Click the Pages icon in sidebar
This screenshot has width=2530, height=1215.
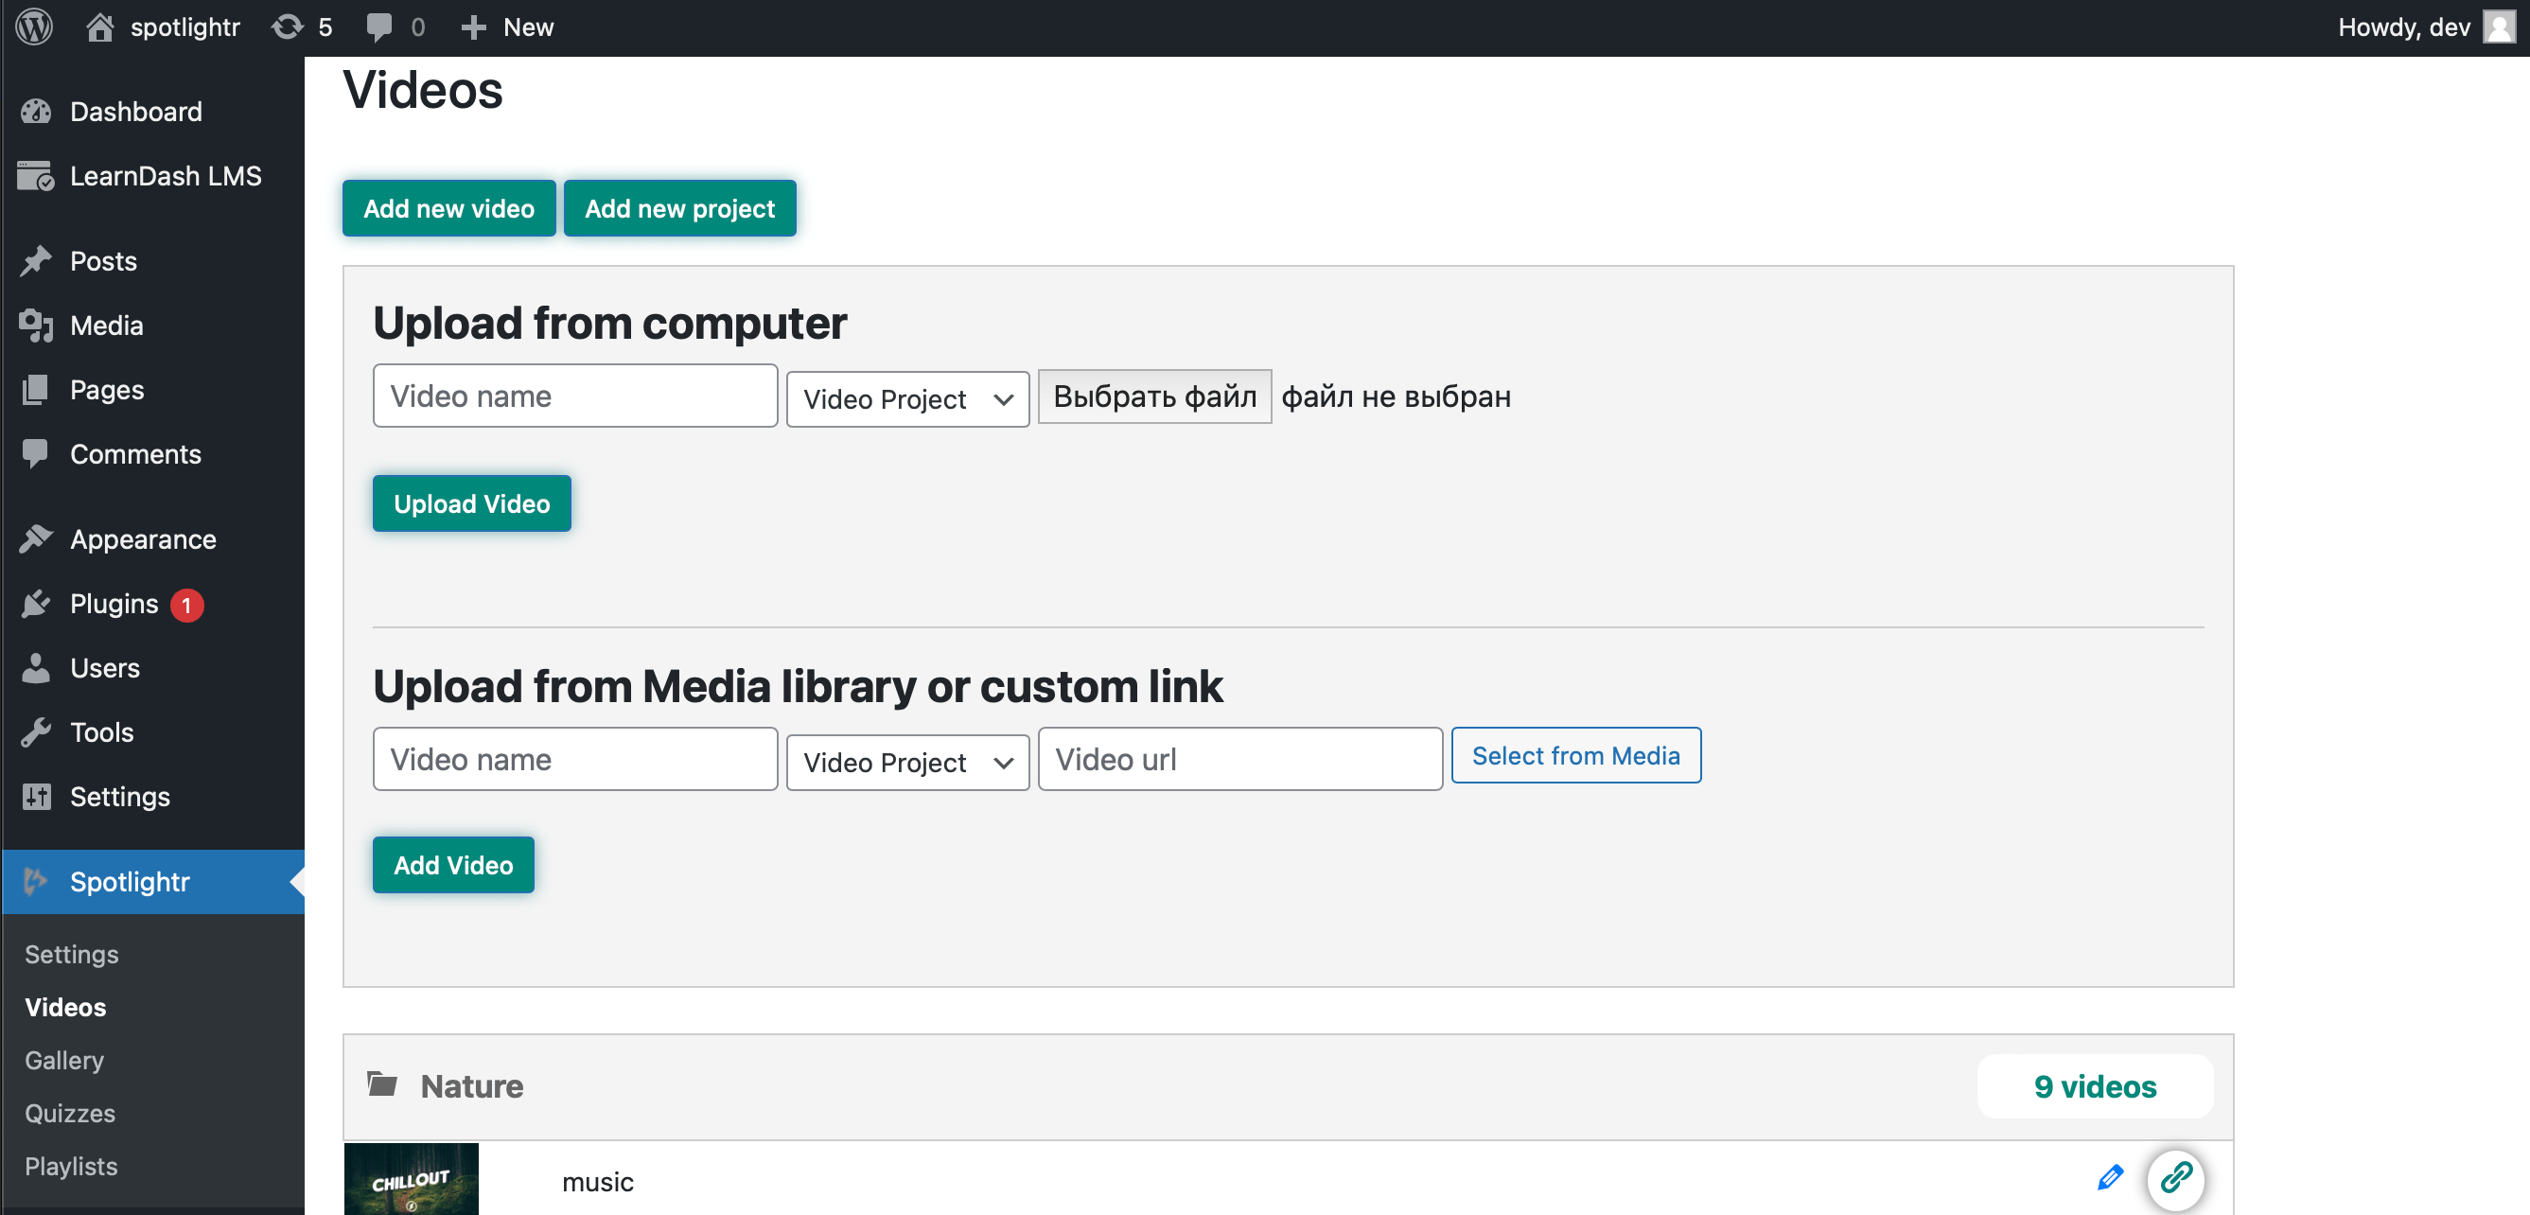click(x=36, y=390)
